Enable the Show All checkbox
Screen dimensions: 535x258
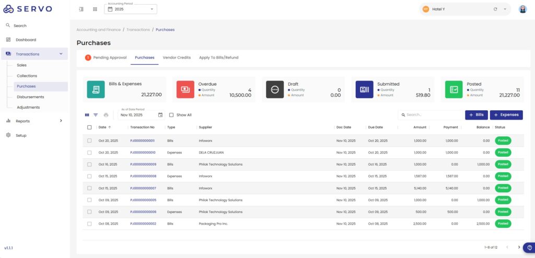(171, 115)
